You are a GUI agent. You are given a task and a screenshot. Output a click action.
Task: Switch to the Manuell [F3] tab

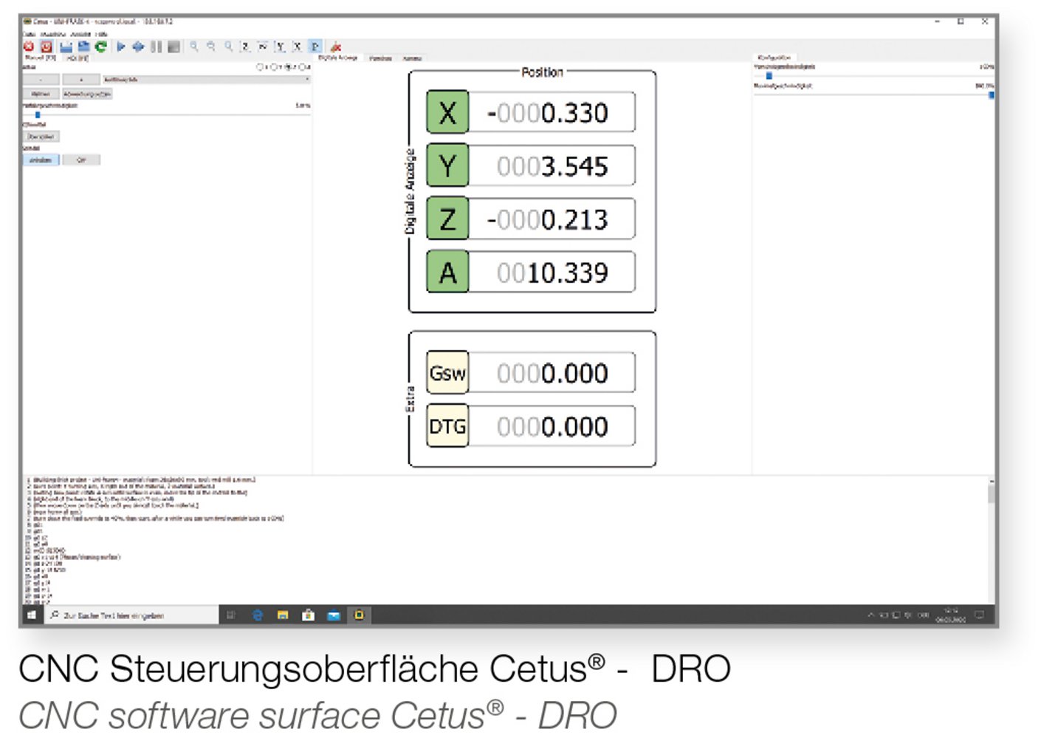(41, 58)
